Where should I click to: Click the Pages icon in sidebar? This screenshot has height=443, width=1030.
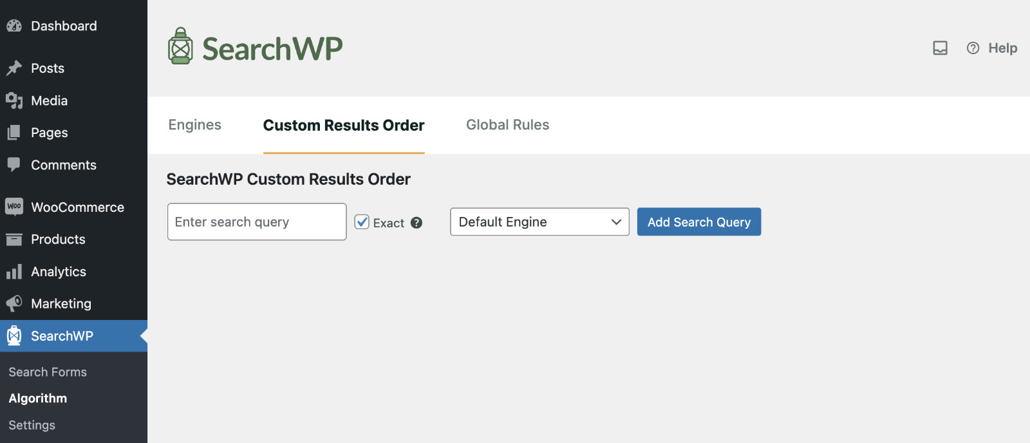tap(14, 133)
